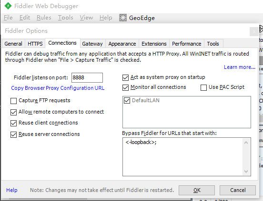Click the OK button
263x201 pixels.
tap(197, 190)
